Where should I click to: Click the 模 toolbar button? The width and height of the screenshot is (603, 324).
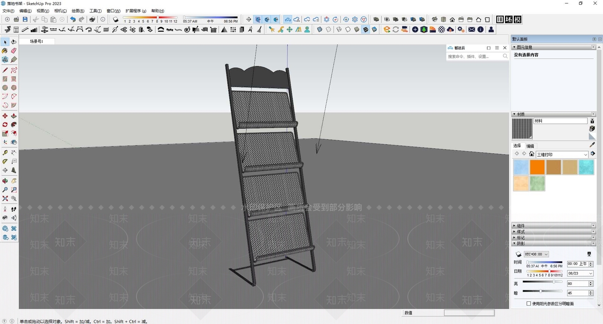pos(518,20)
